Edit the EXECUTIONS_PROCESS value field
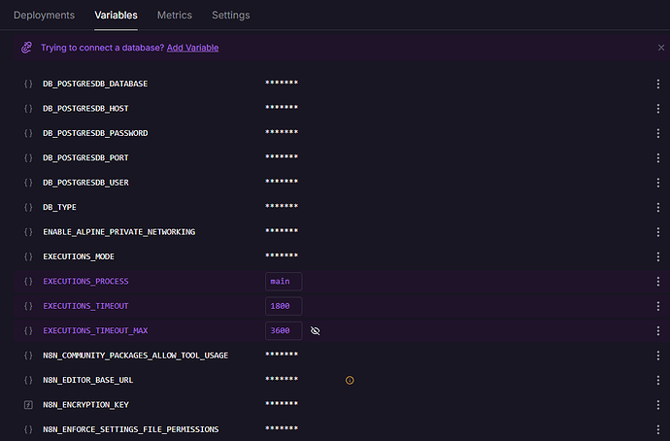Viewport: 670px width, 441px height. pyautogui.click(x=283, y=282)
